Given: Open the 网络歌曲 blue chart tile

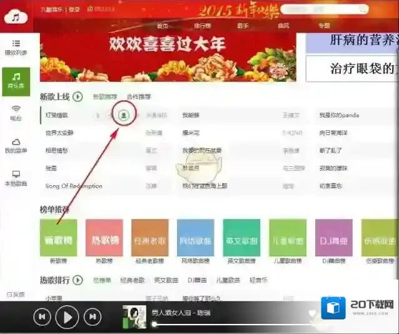Looking at the screenshot, I should (x=195, y=238).
